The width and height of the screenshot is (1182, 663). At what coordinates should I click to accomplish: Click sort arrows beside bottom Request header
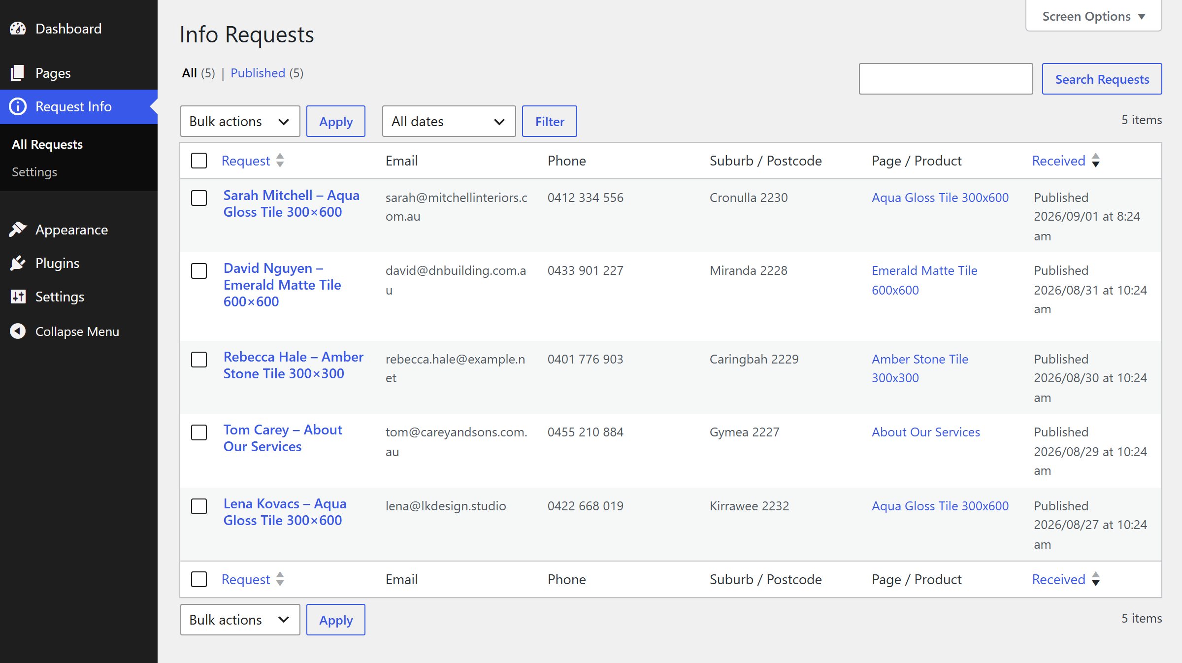(x=280, y=579)
